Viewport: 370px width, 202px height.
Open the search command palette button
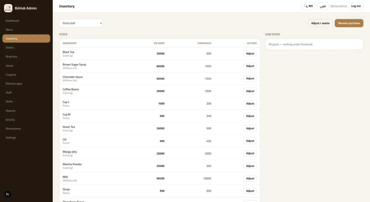click(x=308, y=6)
